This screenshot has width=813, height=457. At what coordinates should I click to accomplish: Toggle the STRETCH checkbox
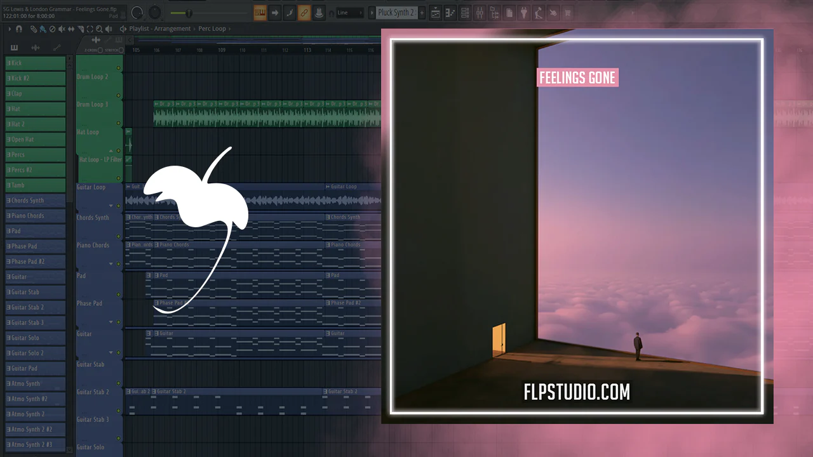point(121,50)
